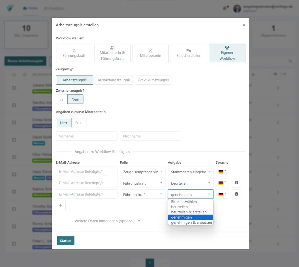Tick the checkbox in Sandra's row

click(14, 105)
